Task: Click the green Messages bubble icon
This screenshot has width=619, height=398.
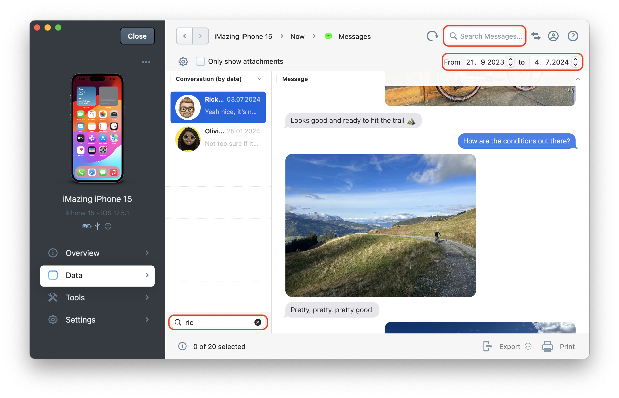Action: (x=329, y=36)
